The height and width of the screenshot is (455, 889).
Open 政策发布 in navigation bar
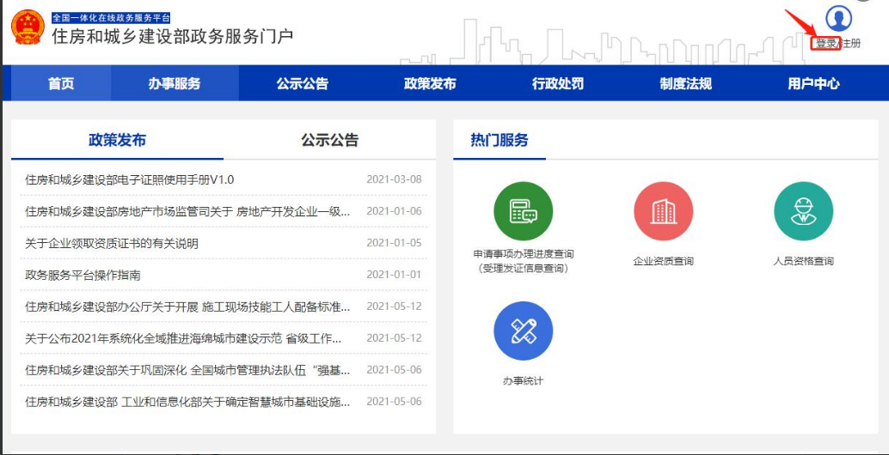click(x=430, y=83)
